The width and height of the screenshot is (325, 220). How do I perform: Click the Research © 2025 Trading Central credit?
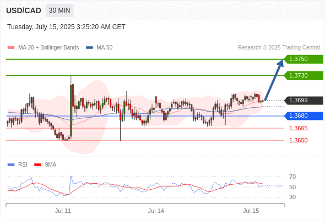tap(279, 48)
